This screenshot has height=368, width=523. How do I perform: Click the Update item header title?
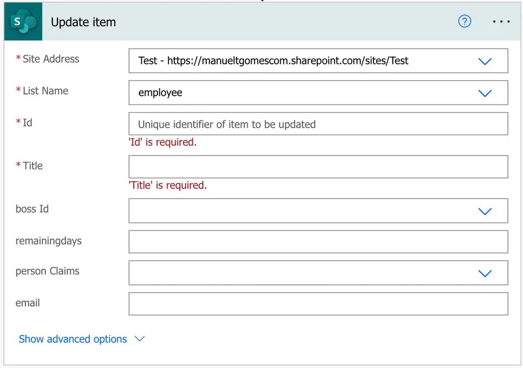(84, 22)
